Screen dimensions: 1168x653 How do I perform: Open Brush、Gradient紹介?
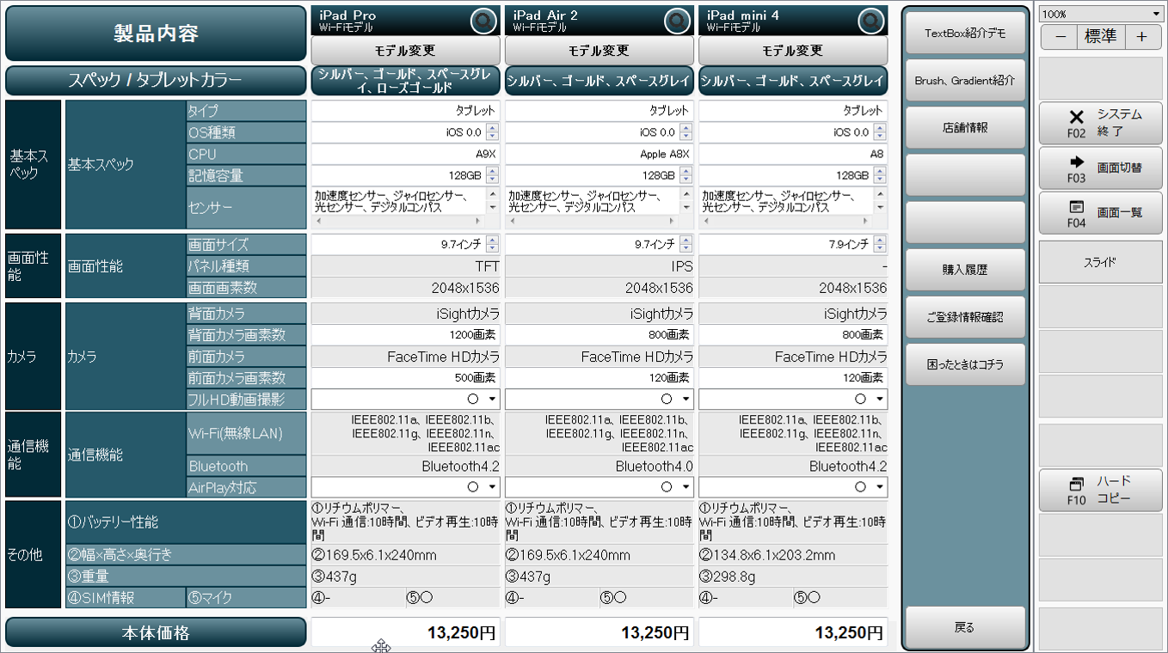(965, 81)
